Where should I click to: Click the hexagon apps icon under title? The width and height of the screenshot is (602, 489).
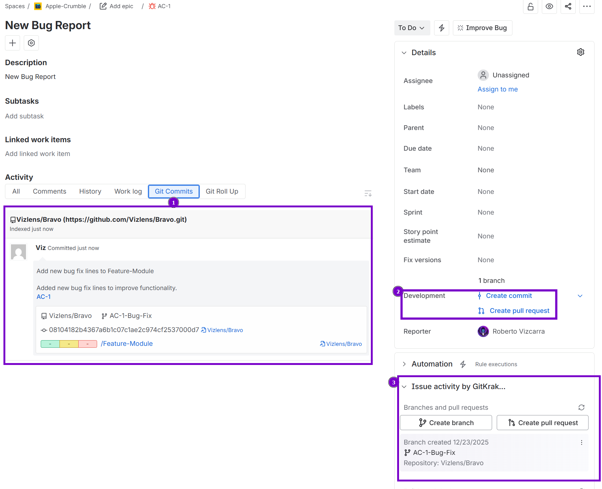(31, 43)
